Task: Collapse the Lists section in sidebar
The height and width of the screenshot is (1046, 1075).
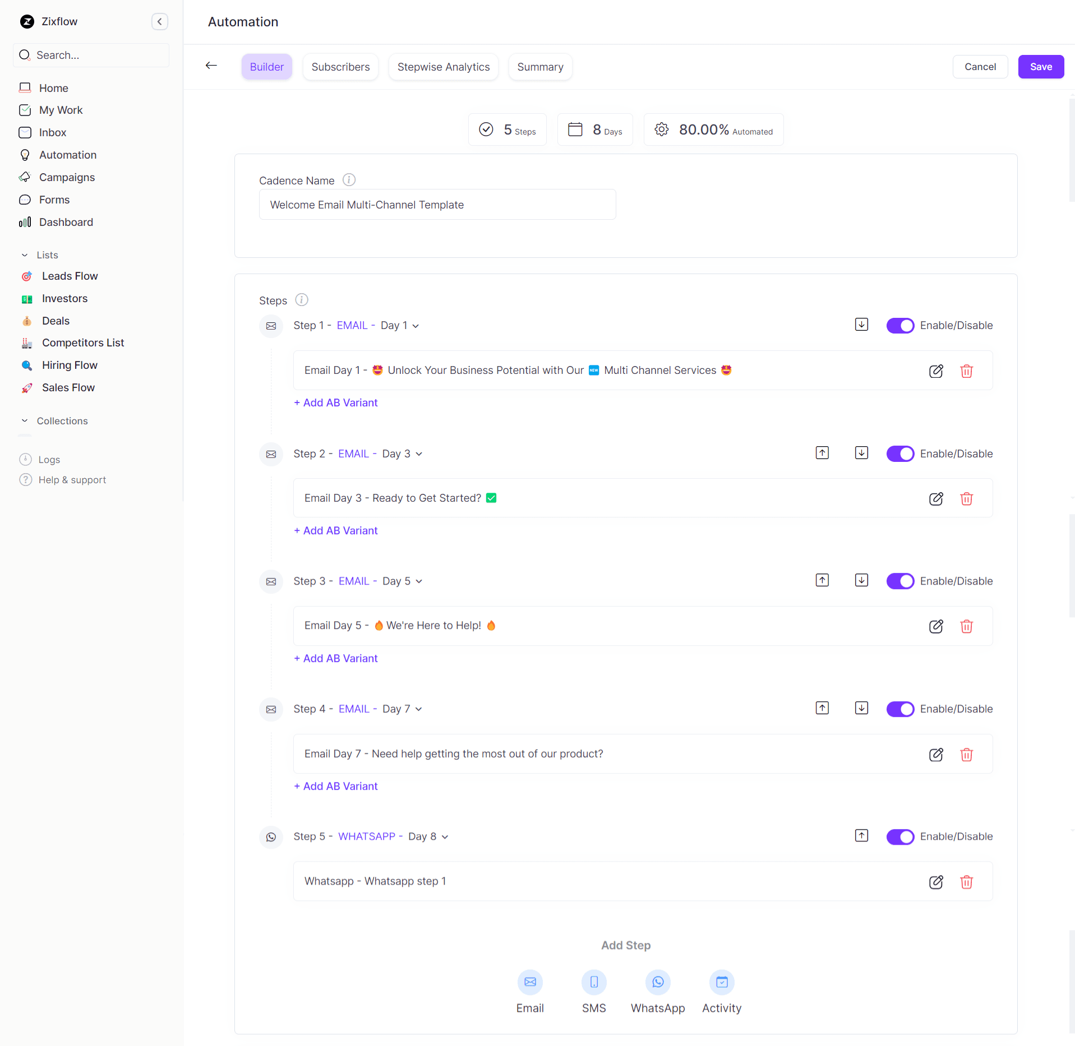Action: click(x=25, y=255)
